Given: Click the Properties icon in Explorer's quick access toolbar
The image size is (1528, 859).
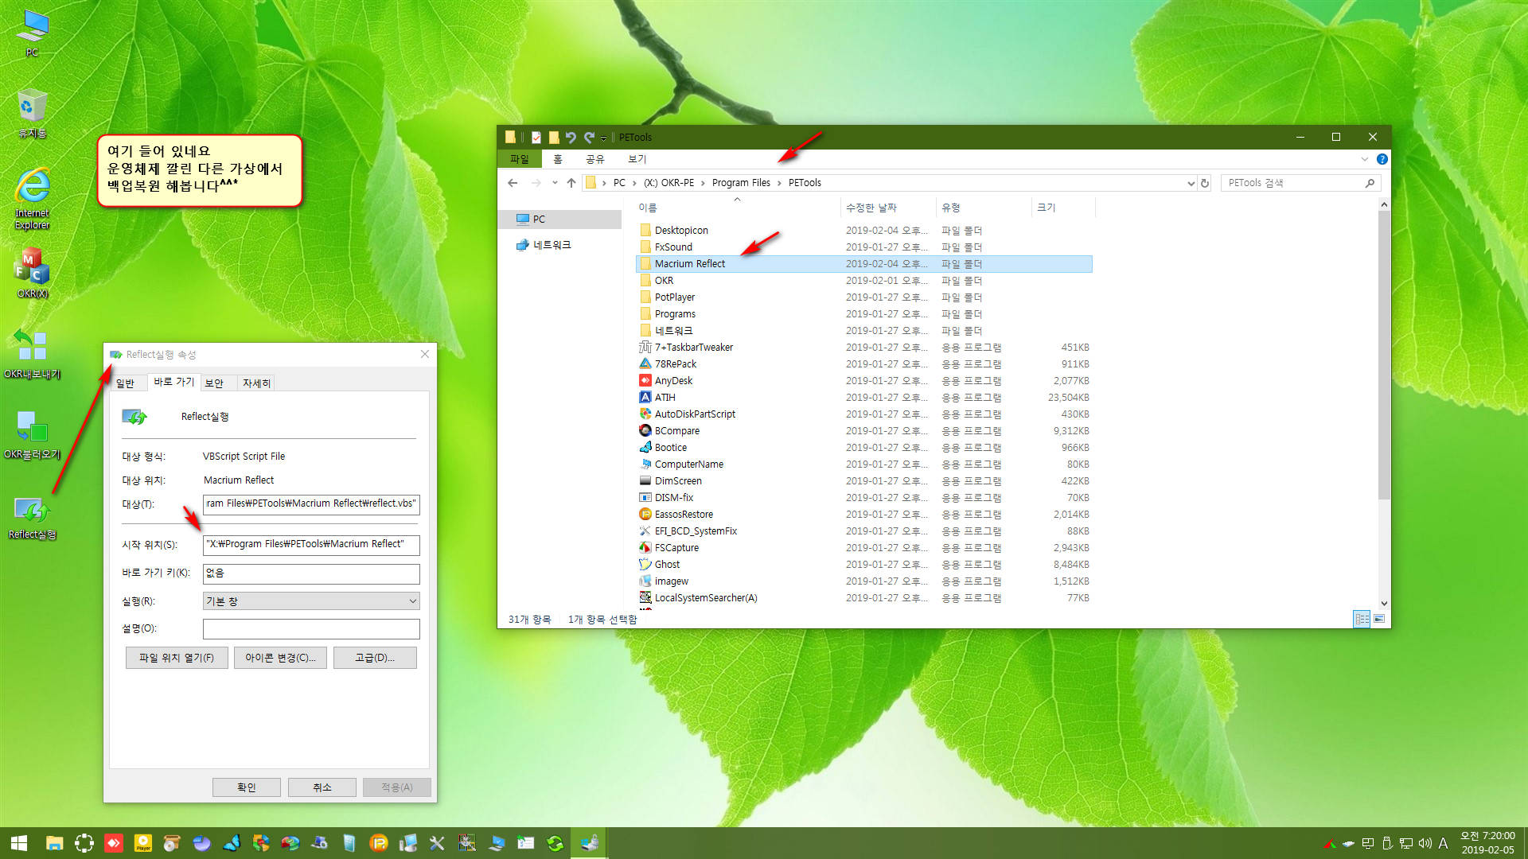Looking at the screenshot, I should pos(536,138).
